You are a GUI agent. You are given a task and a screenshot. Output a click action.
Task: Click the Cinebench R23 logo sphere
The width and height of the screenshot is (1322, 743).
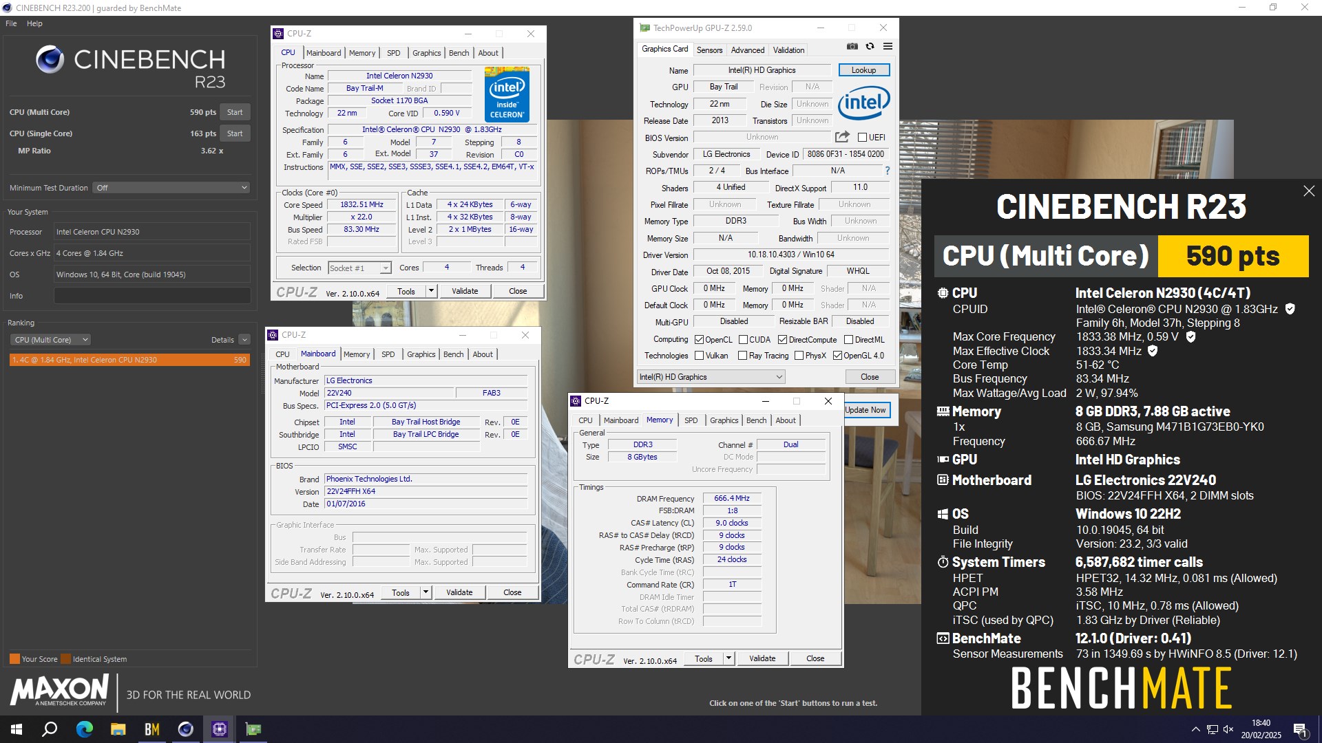[x=50, y=60]
